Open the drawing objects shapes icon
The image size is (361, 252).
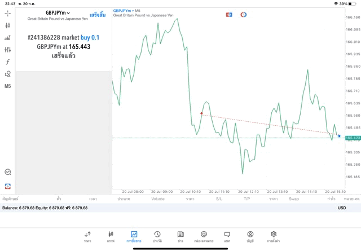coord(7,74)
